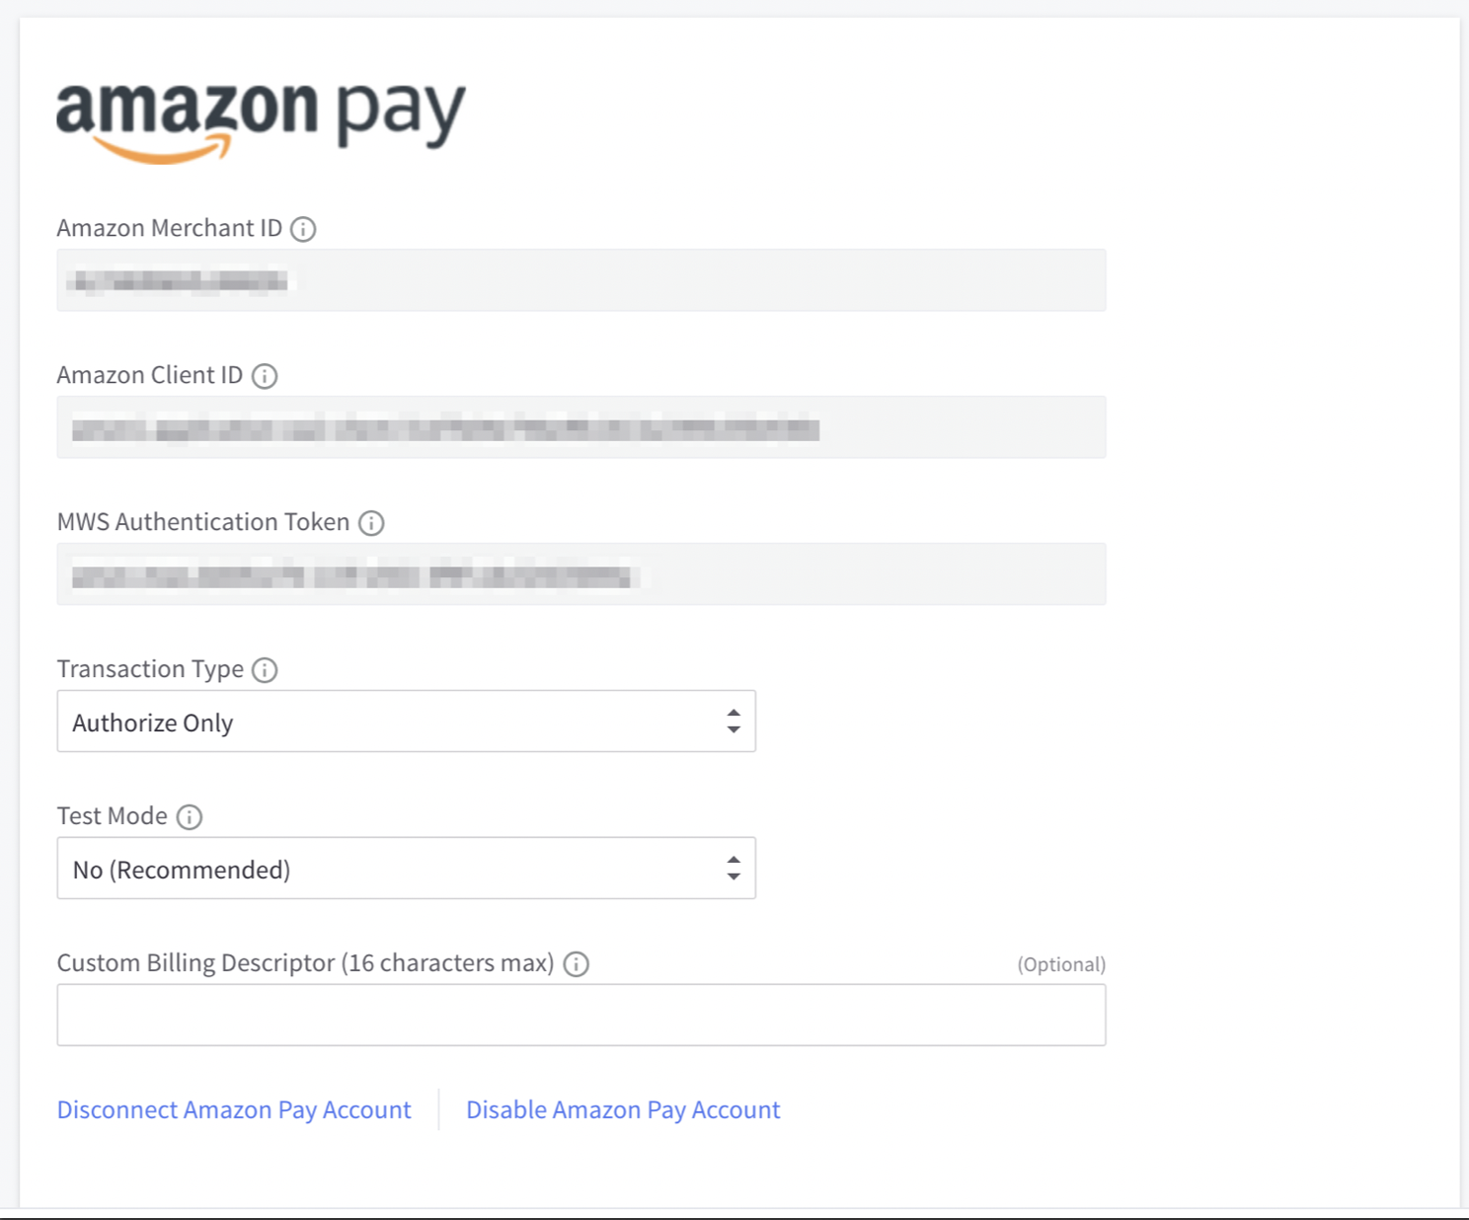The height and width of the screenshot is (1220, 1469).
Task: Click the MWS Authentication Token field
Action: (580, 574)
